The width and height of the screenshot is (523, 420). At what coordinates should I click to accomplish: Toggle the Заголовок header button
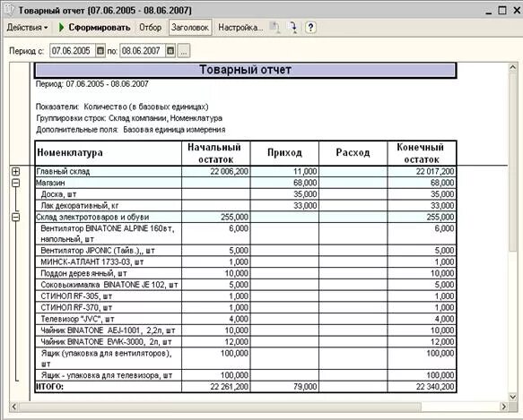190,28
